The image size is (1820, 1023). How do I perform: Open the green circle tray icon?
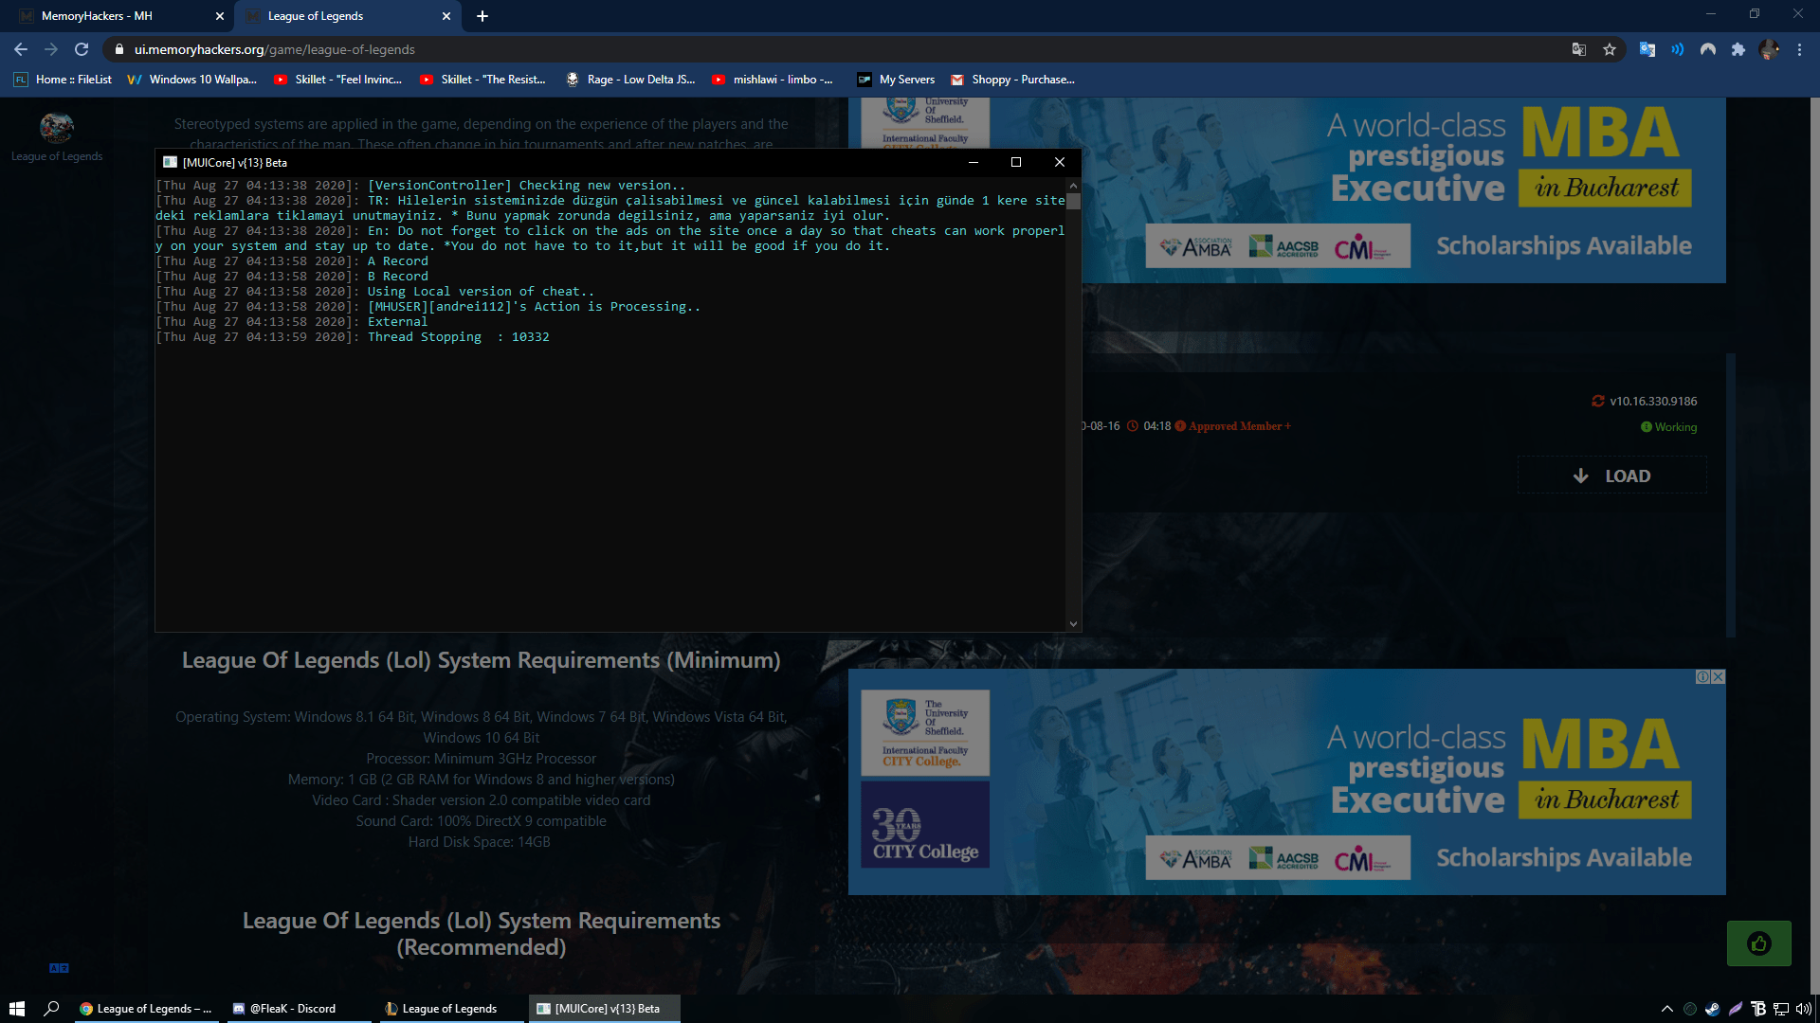[1690, 1009]
